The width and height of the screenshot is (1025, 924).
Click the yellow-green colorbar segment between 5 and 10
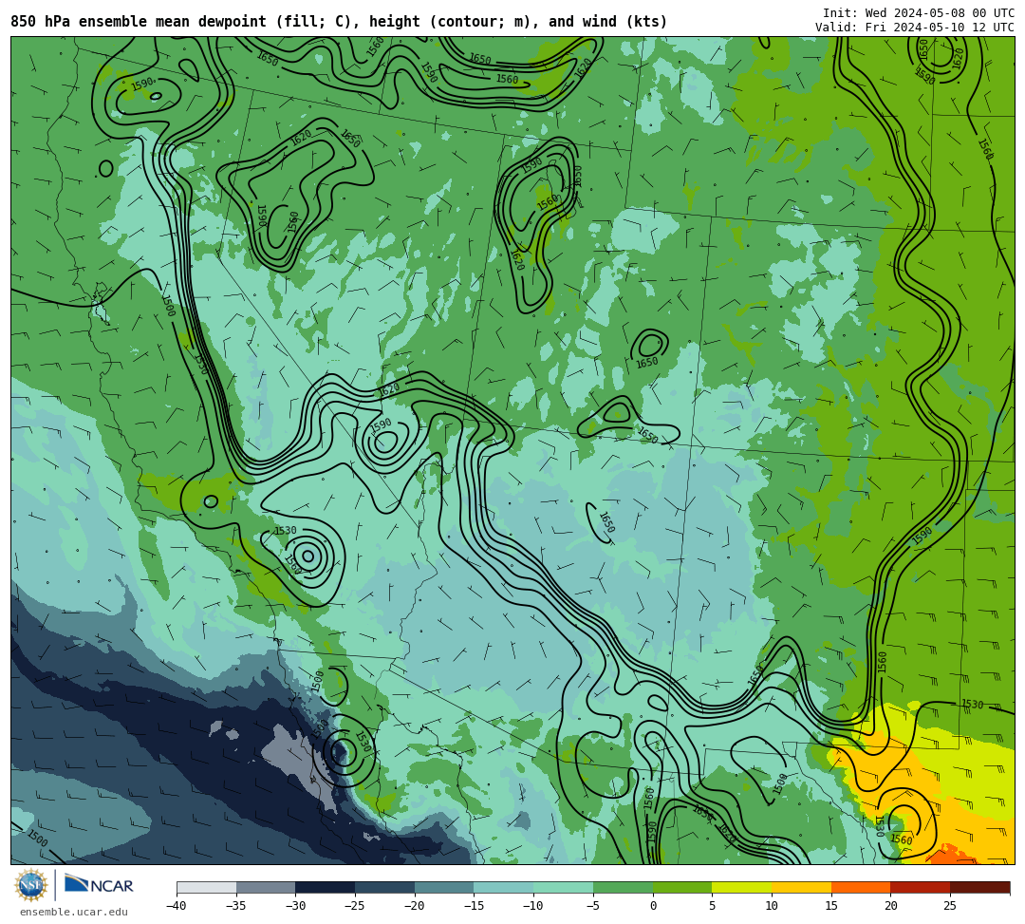pos(742,887)
